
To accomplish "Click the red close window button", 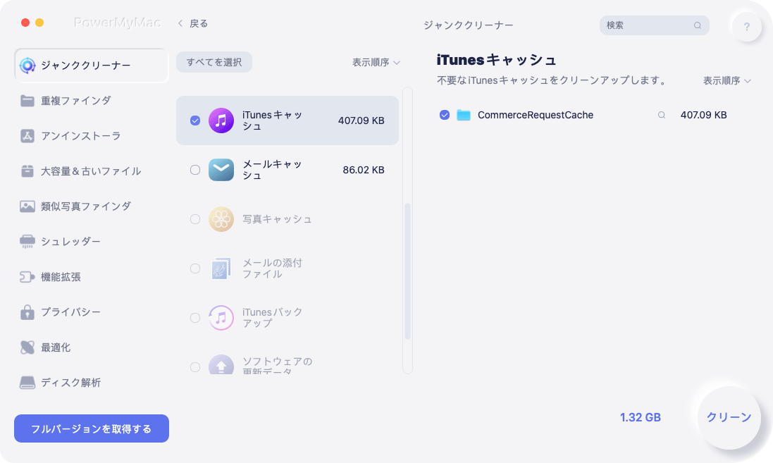I will point(25,23).
